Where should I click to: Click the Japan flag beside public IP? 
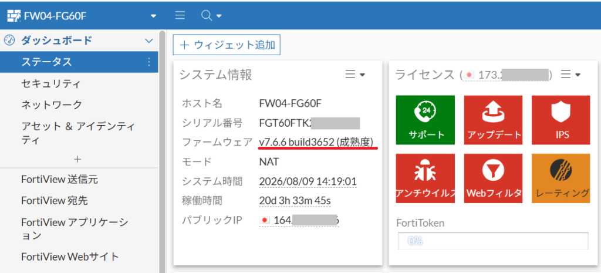[x=265, y=220]
